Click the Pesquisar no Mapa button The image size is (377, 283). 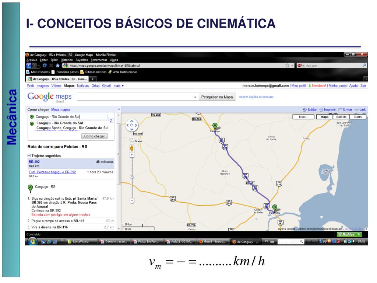217,97
